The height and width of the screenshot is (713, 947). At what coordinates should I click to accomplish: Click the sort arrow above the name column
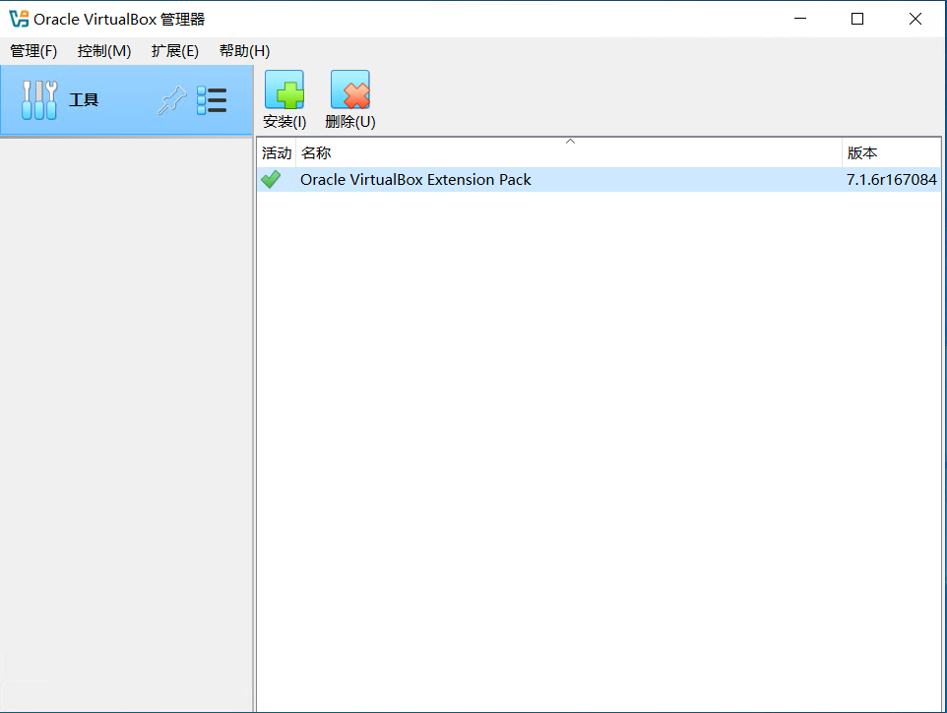tap(570, 142)
